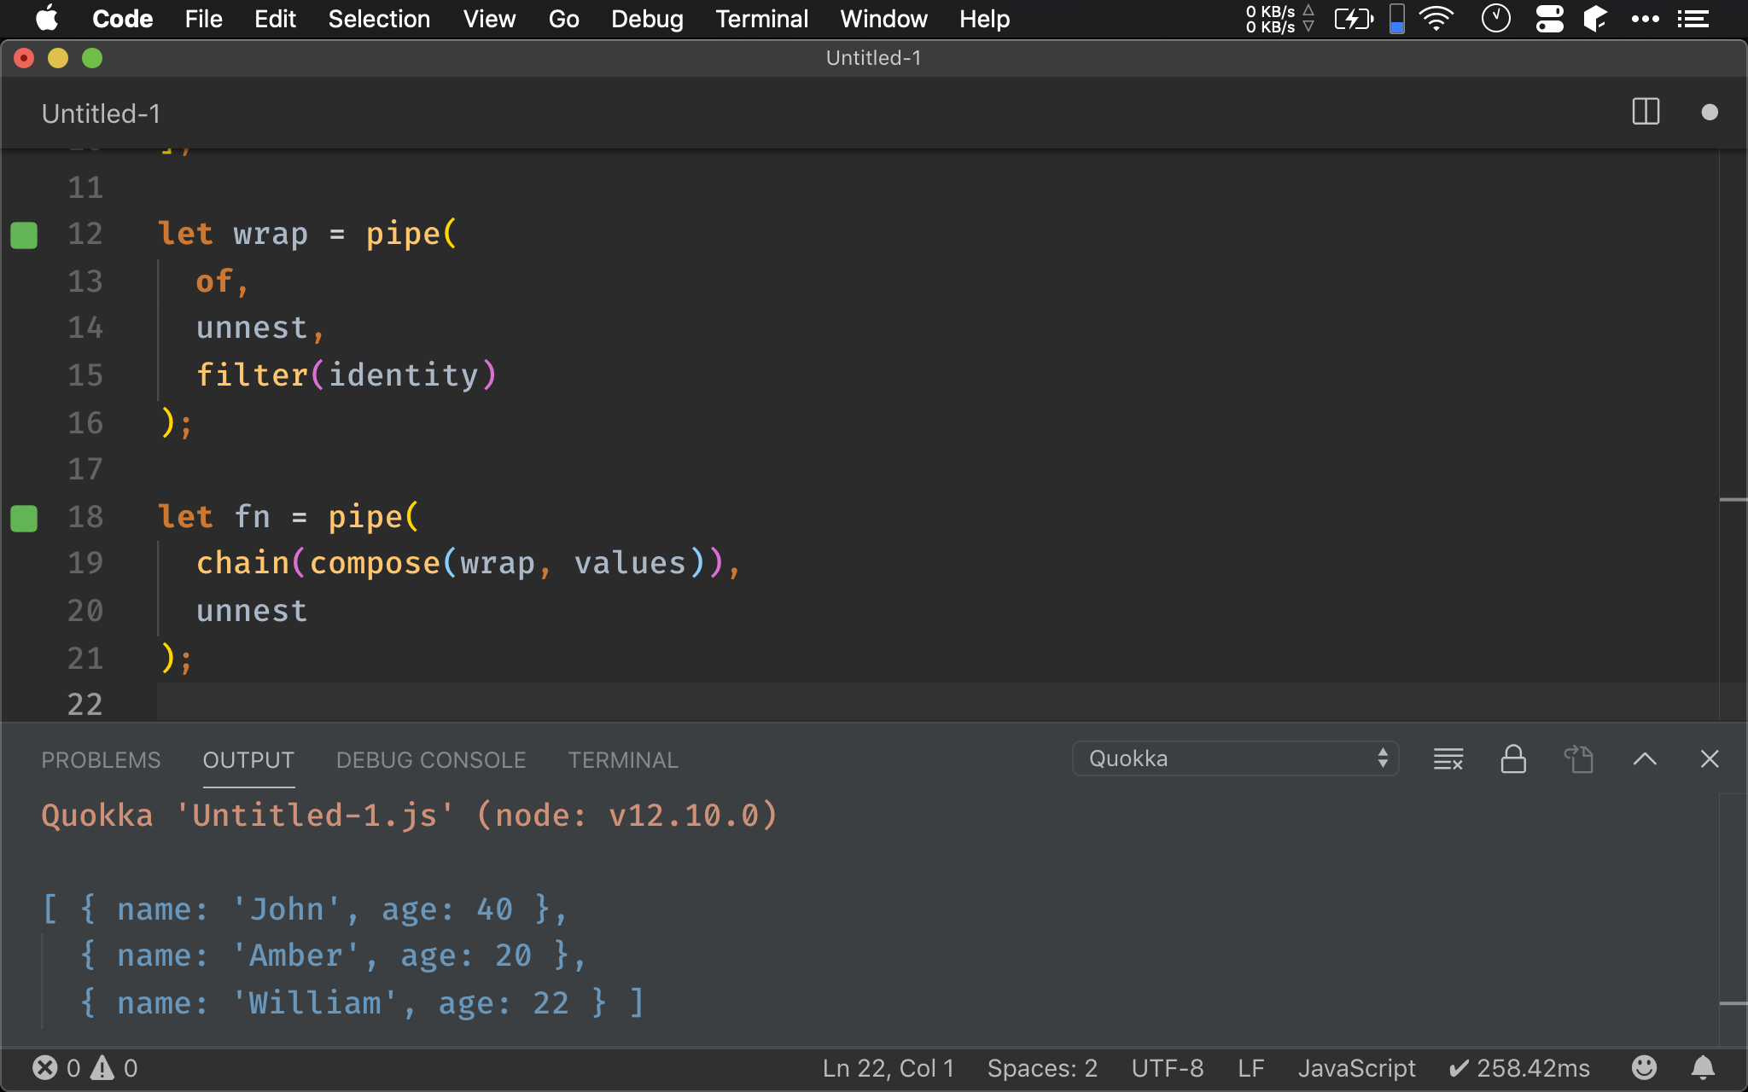This screenshot has height=1092, width=1748.
Task: Open notifications bell icon
Action: (1703, 1067)
